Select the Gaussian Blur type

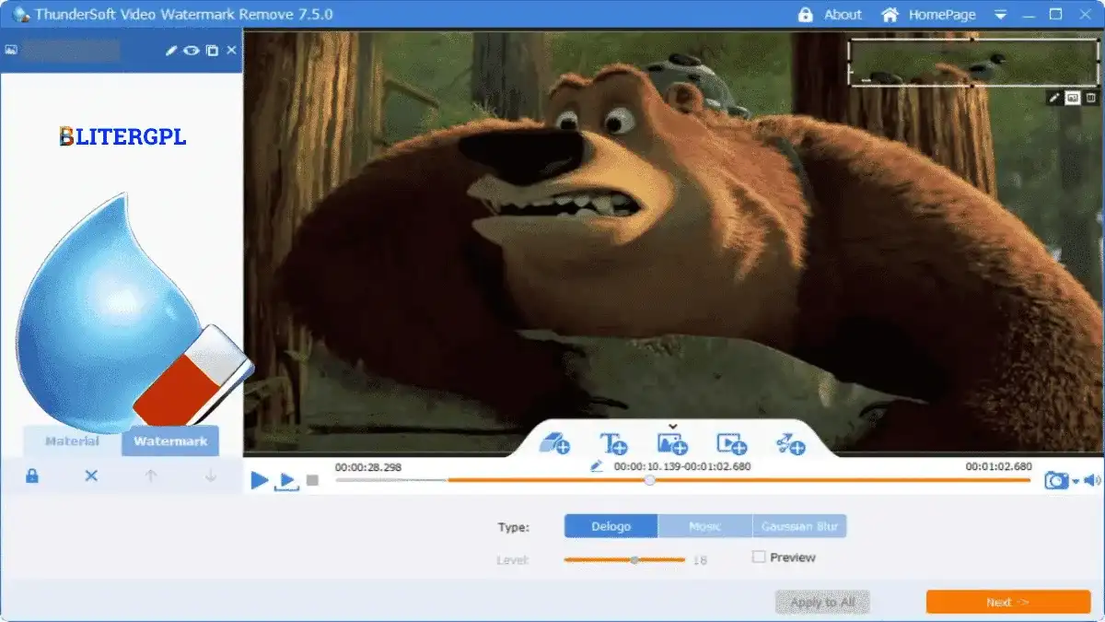click(799, 526)
